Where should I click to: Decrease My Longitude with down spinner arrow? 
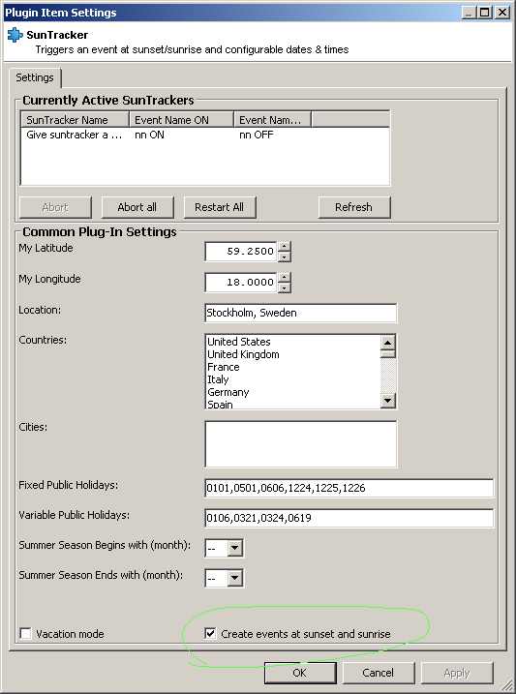(x=284, y=287)
